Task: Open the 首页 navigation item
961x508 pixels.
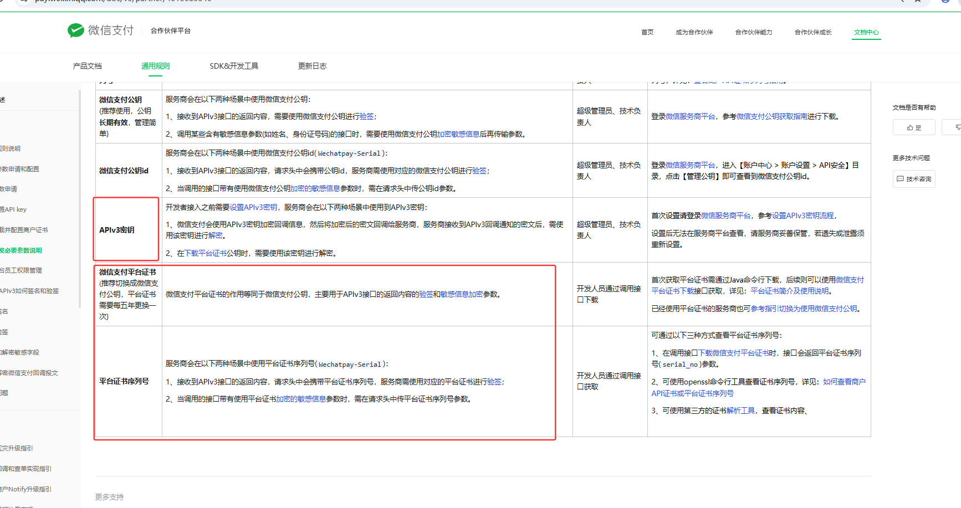Action: point(647,32)
